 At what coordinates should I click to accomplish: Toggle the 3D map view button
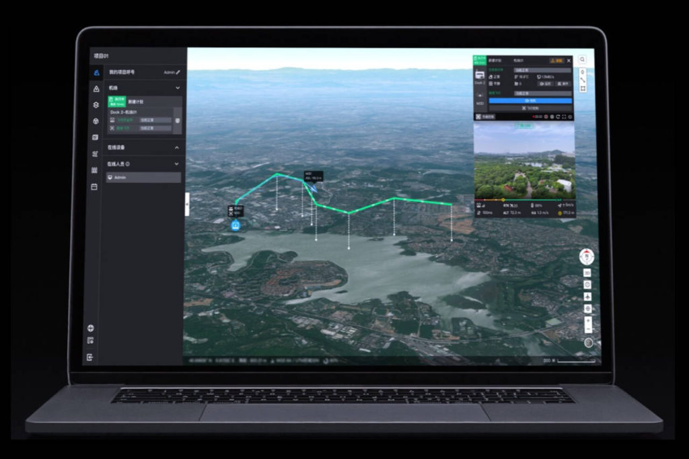587,273
